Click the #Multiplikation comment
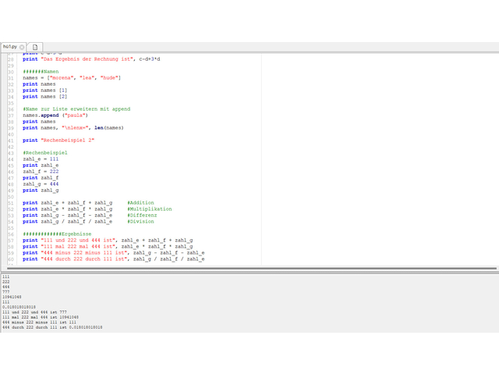The image size is (499, 374). [150, 209]
